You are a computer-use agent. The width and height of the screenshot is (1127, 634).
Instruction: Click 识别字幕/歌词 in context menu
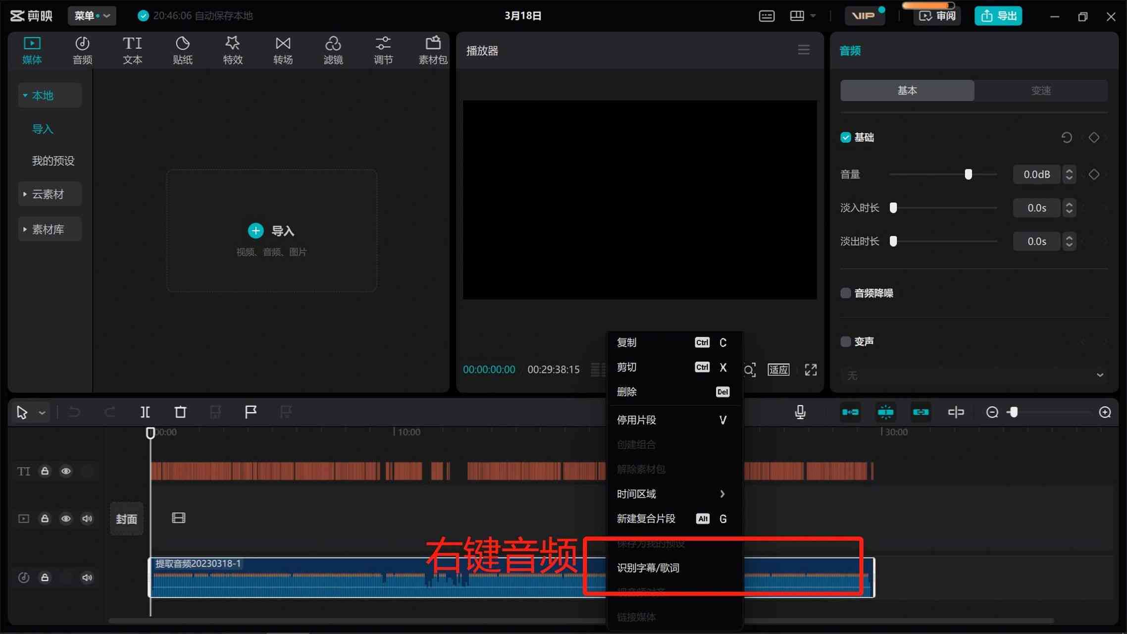pyautogui.click(x=648, y=568)
